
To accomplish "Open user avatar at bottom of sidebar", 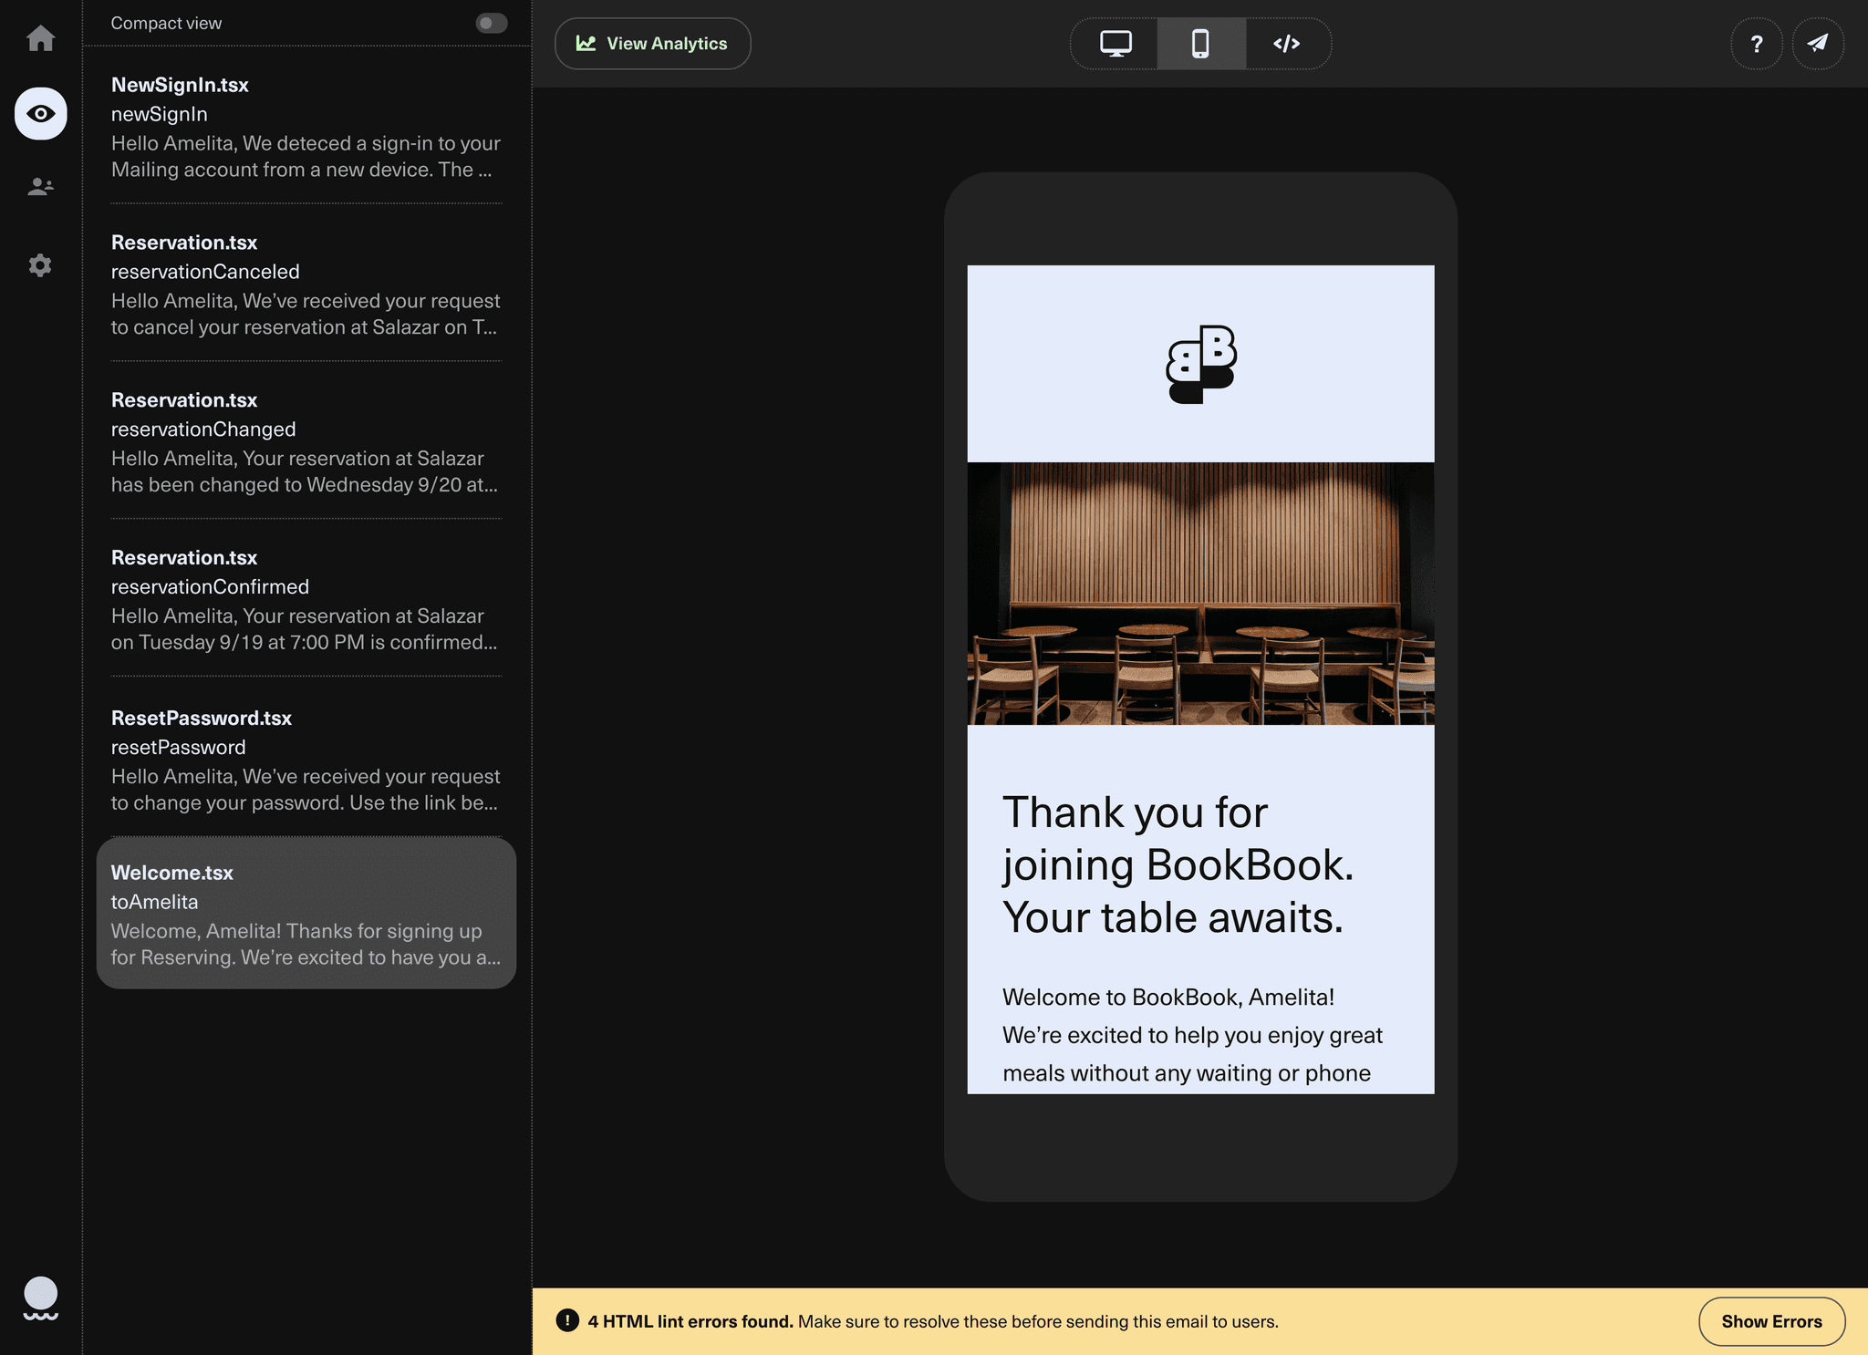I will coord(40,1298).
